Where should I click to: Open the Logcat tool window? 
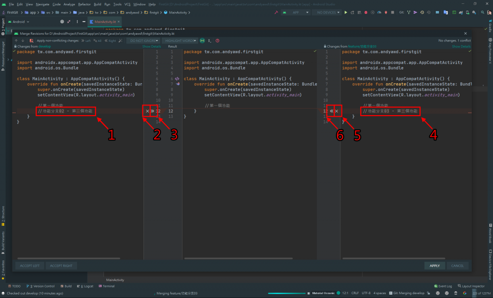coord(85,286)
